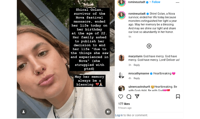Show tagged people in the photo
Viewport: 200px width, 119px height.
[23, 112]
